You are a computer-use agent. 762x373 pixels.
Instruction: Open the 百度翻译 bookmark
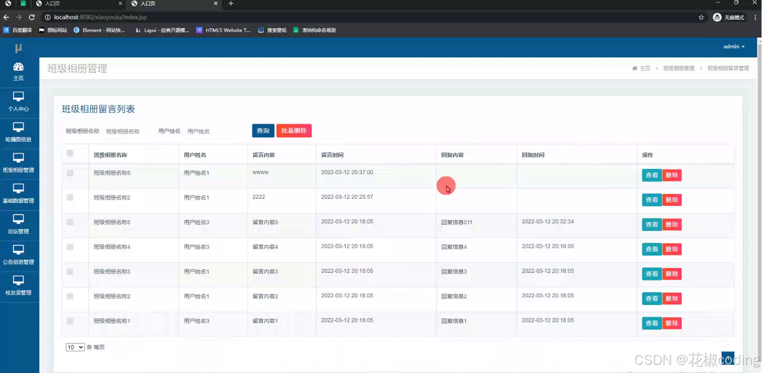point(18,30)
